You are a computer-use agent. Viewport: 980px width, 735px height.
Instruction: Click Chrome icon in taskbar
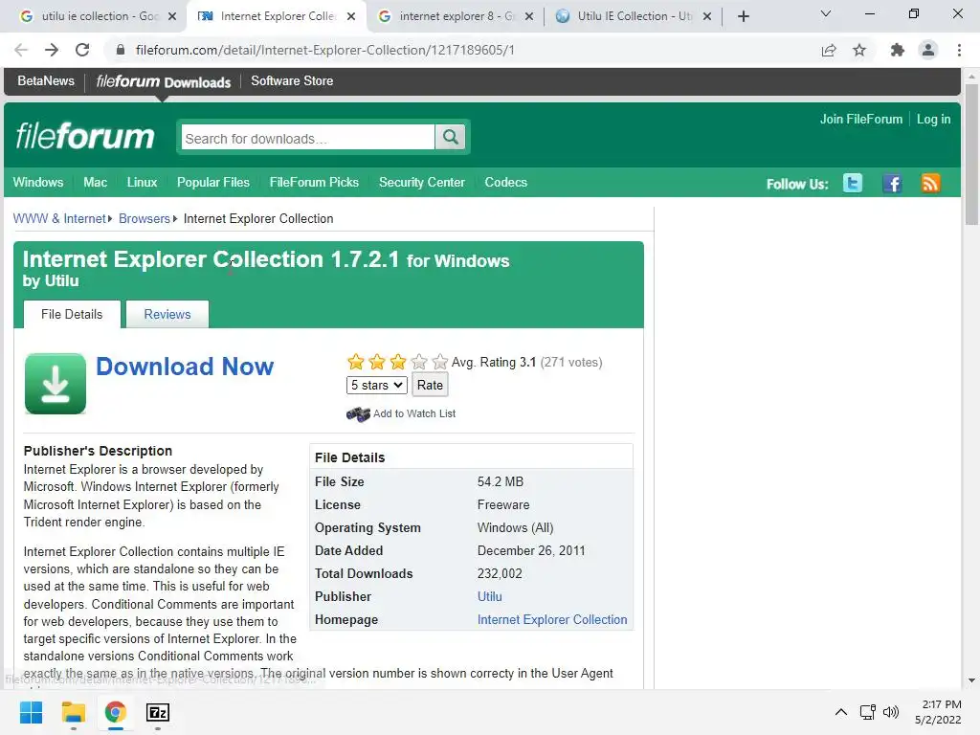pos(116,712)
